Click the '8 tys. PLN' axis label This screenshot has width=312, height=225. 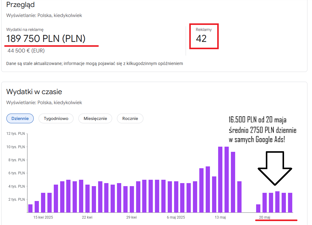pos(17,160)
